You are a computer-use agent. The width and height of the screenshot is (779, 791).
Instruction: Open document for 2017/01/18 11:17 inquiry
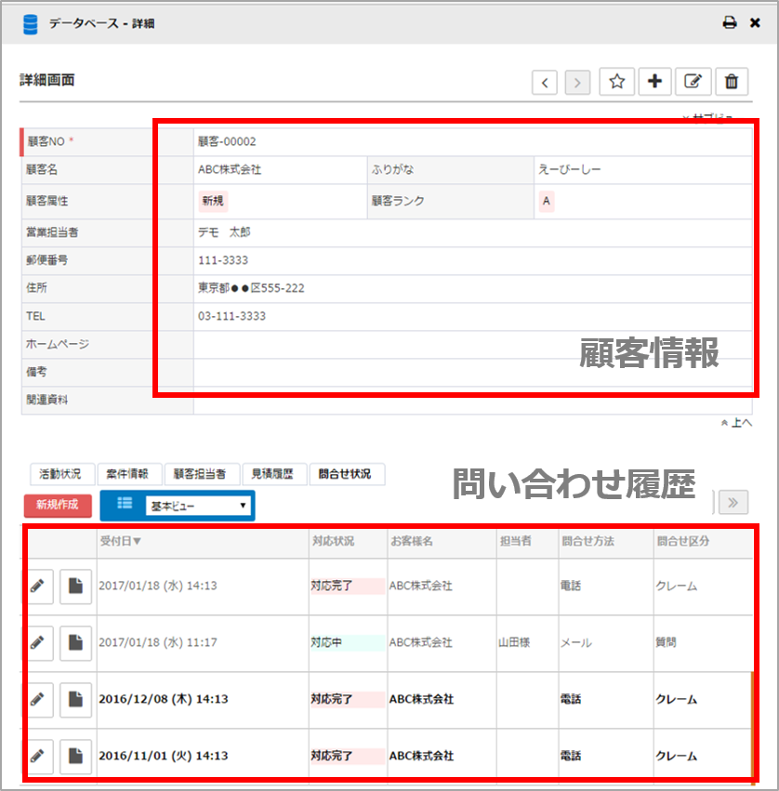(75, 642)
